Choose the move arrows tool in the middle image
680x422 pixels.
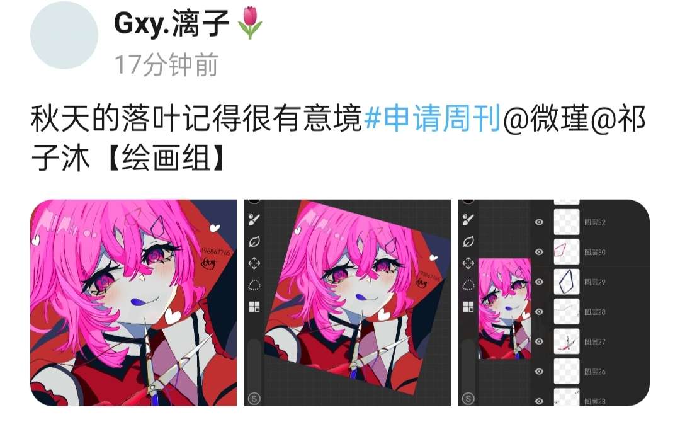point(254,263)
